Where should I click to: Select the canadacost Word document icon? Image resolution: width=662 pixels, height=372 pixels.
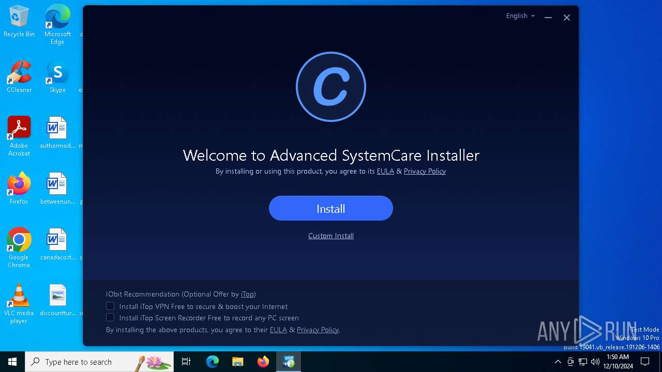(x=57, y=244)
